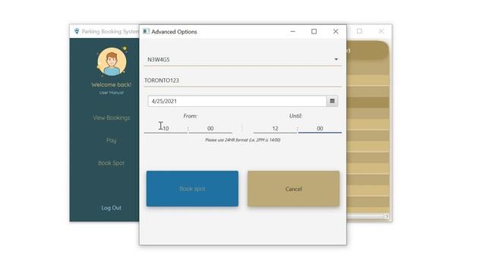Open the calendar date picker icon
The image size is (486, 273).
[x=333, y=101]
